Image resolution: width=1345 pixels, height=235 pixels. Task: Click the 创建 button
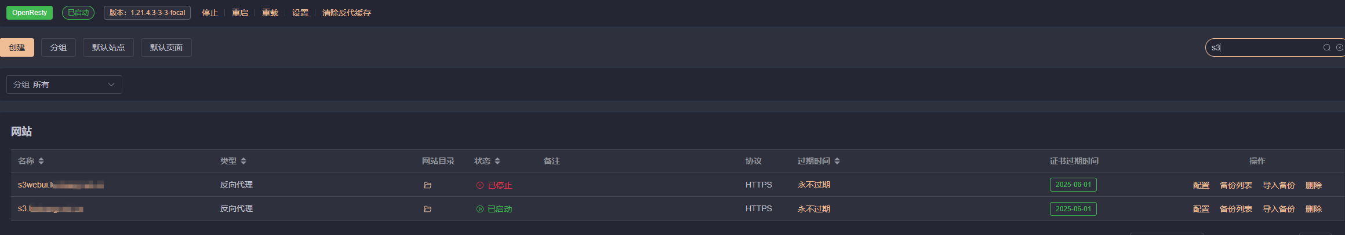click(x=17, y=47)
